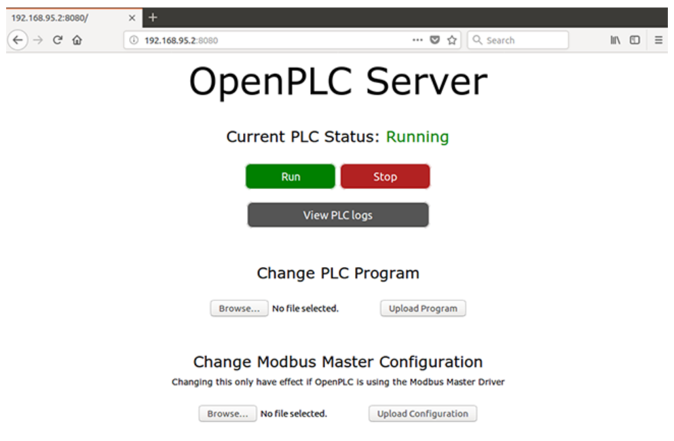This screenshot has width=674, height=441.
Task: Open the browser home page icon
Action: pos(77,41)
